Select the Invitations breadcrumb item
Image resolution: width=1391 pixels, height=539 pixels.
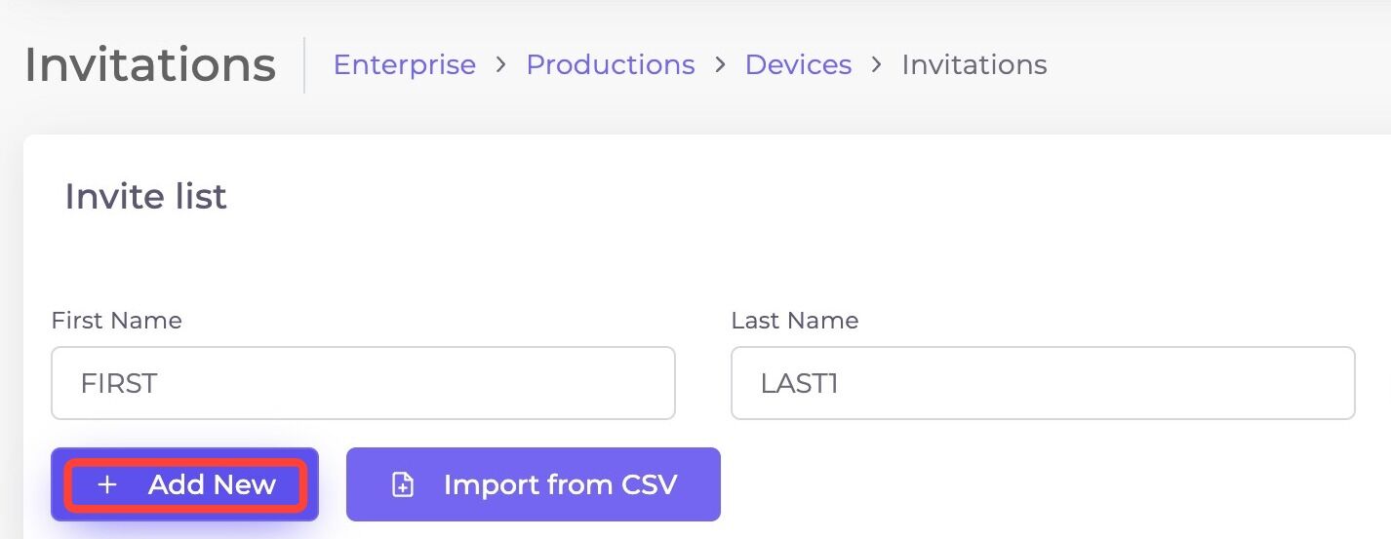(974, 64)
